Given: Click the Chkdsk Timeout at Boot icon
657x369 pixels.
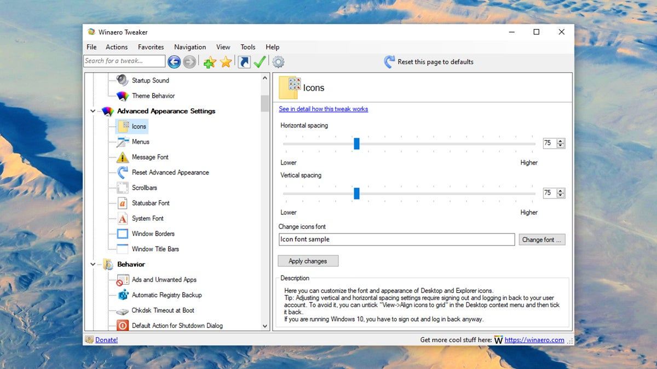Looking at the screenshot, I should [x=123, y=311].
